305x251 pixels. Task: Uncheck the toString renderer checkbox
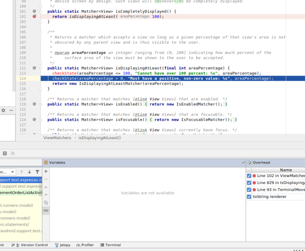pos(249,197)
